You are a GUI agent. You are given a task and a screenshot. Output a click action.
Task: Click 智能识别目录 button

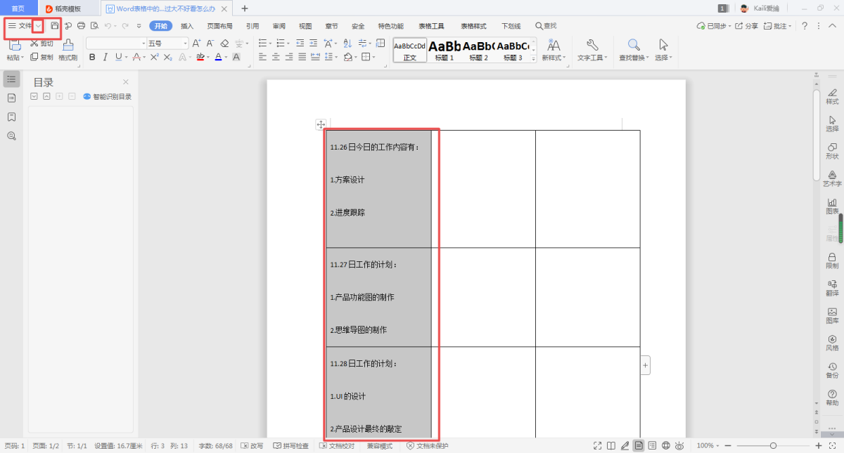coord(107,96)
